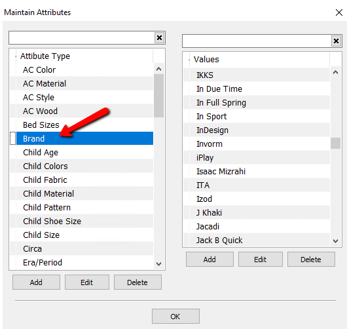Screen dimensions: 347x329
Task: Add a new value
Action: coord(210,260)
